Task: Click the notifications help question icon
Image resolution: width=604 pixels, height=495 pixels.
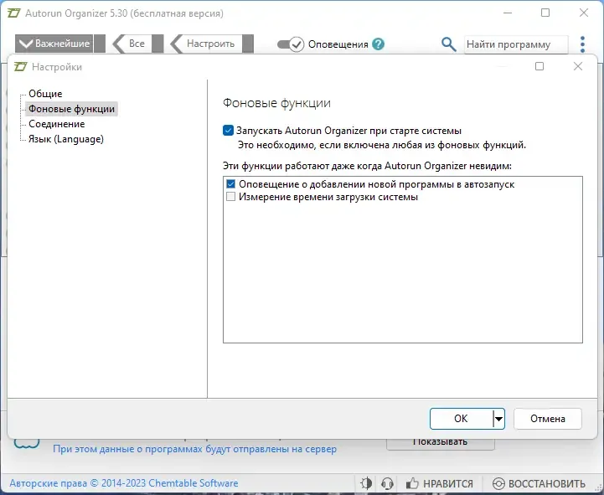Action: click(x=379, y=44)
